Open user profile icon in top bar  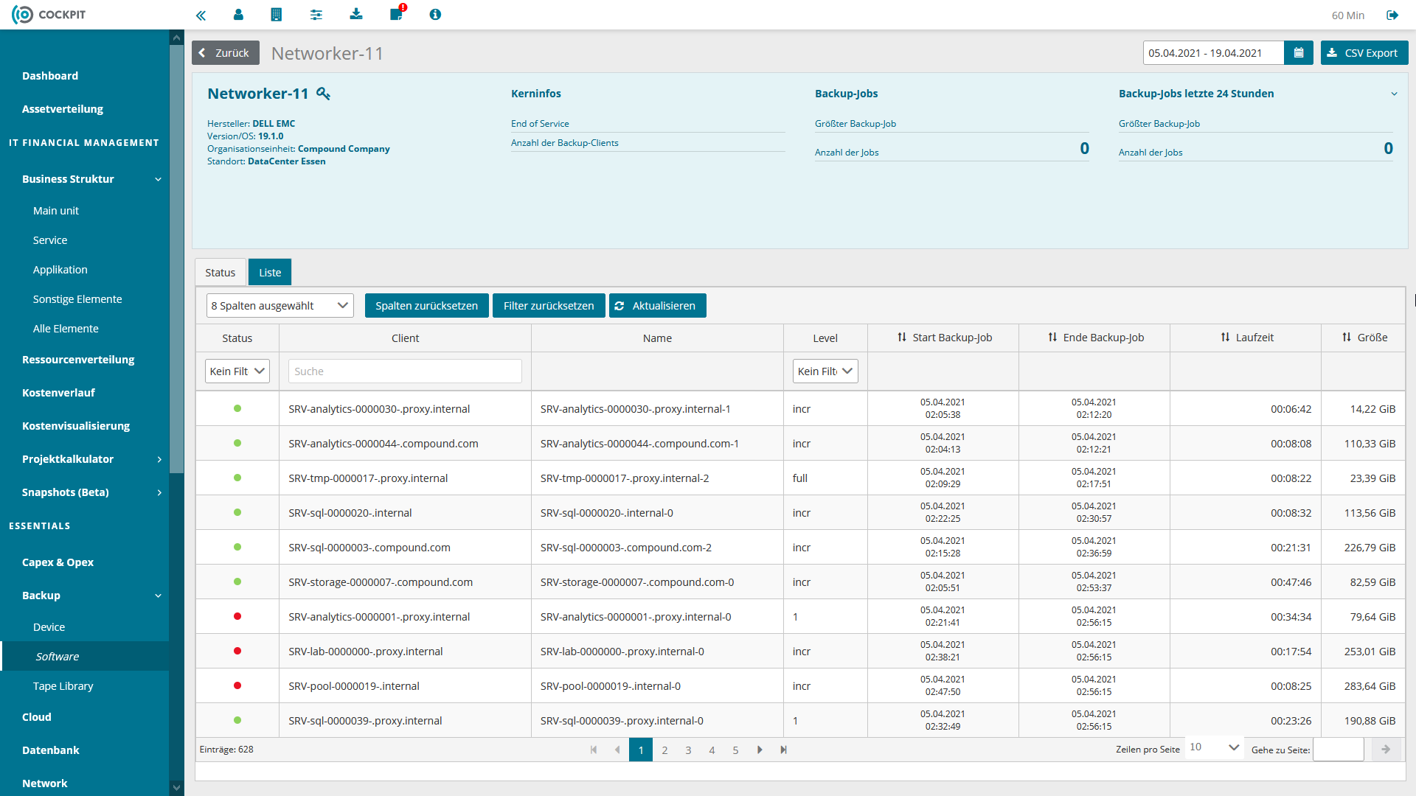[x=238, y=14]
